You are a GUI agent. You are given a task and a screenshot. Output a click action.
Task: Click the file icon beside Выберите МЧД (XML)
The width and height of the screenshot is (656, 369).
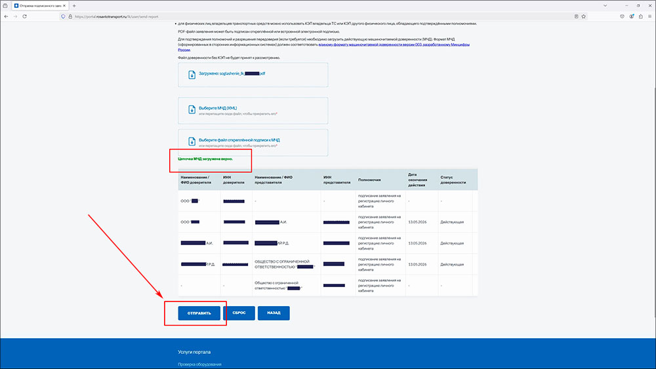click(192, 109)
